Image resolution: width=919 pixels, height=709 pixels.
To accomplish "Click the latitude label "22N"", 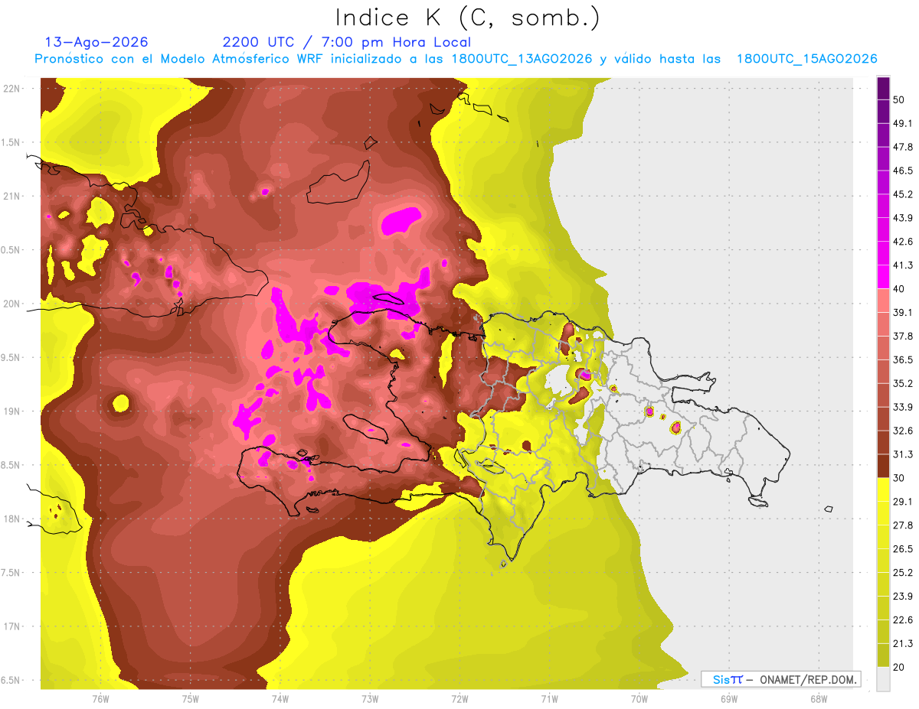I will point(11,89).
